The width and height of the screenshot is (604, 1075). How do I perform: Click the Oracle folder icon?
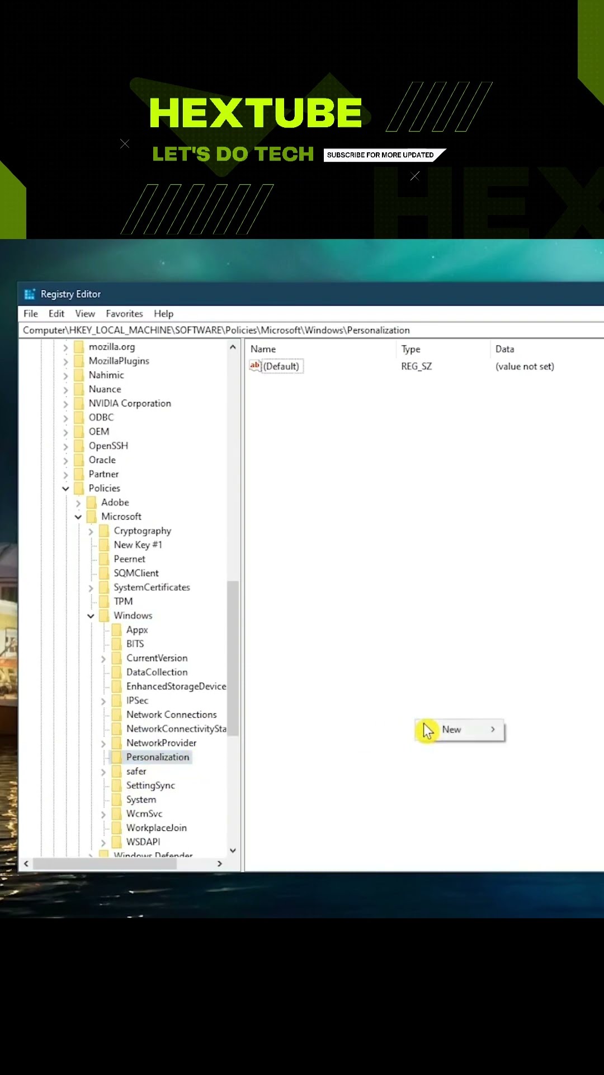coord(79,460)
